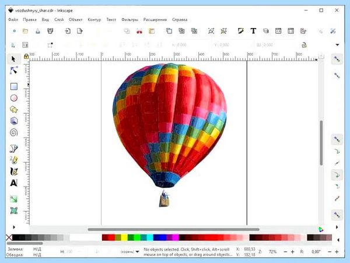The image size is (350, 263).
Task: Open the Файл menu
Action: (x=13, y=20)
